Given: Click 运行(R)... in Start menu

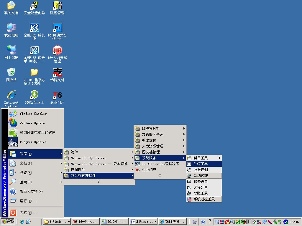Looking at the screenshot, I should (x=36, y=201).
